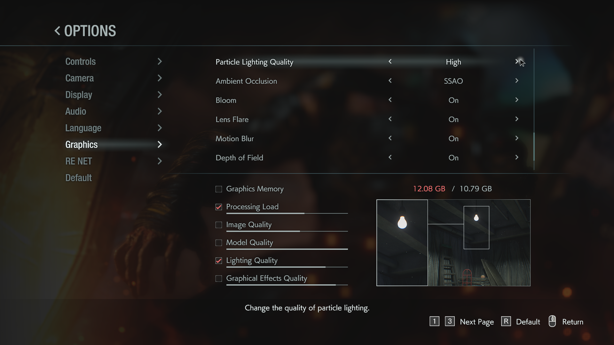Expand the Controls settings submenu
The width and height of the screenshot is (614, 345).
pos(114,61)
